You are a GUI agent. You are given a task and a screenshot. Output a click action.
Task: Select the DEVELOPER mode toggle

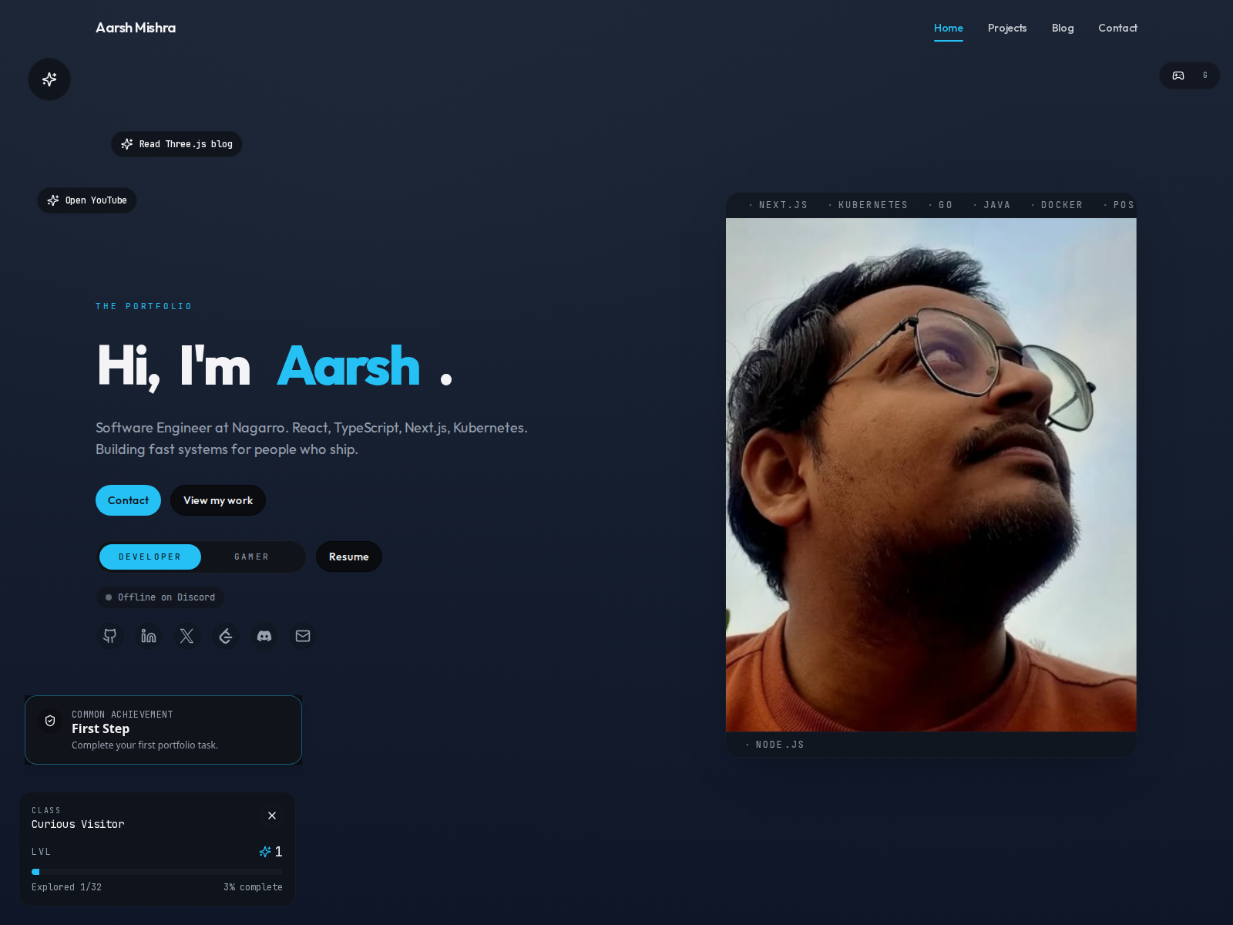(x=150, y=557)
